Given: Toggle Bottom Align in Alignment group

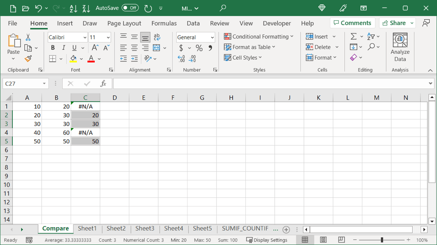Looking at the screenshot, I should 145,37.
